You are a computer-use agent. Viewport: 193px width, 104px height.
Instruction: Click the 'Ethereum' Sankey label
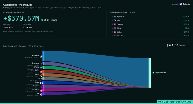pyautogui.click(x=35, y=63)
